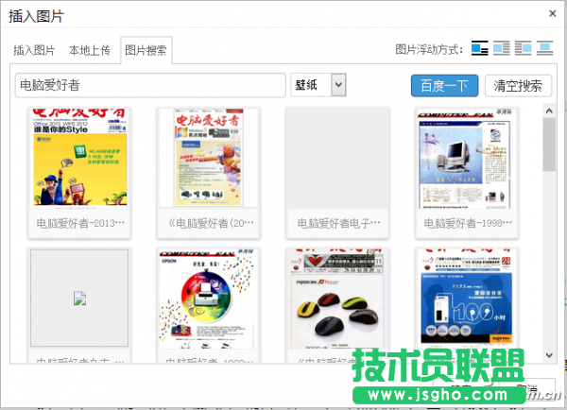Switch to the 插入图片 tab
567x410 pixels.
point(34,50)
